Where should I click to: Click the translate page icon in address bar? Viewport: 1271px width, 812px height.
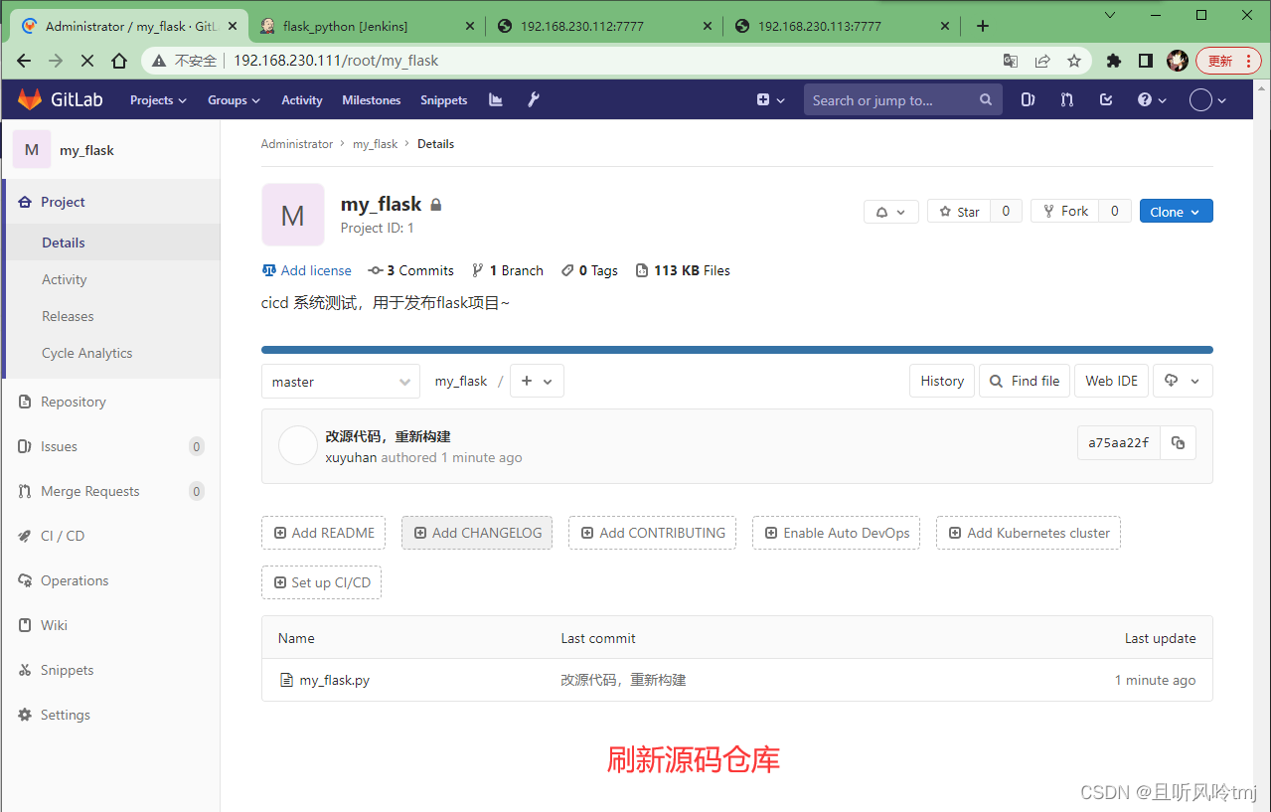[x=1011, y=61]
